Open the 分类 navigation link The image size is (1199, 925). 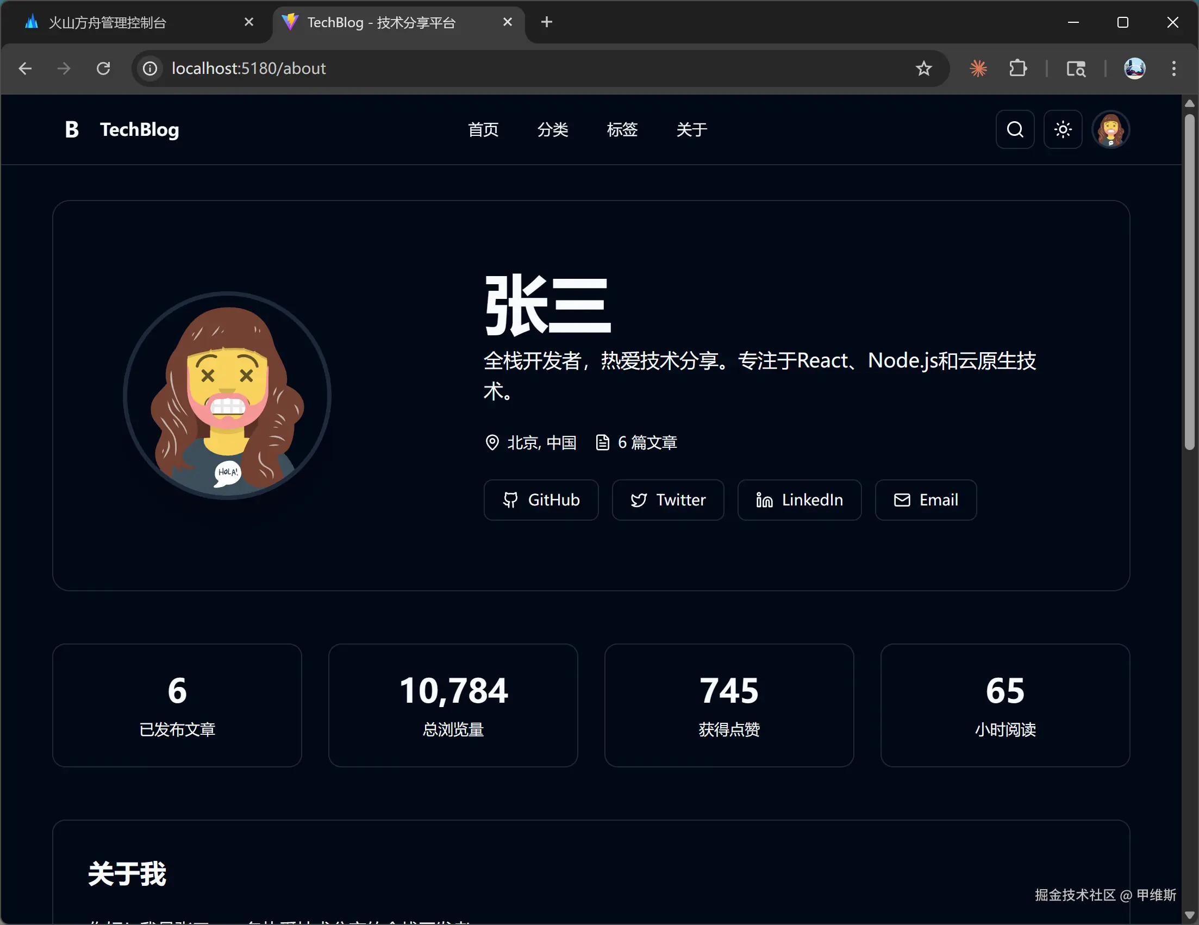552,129
